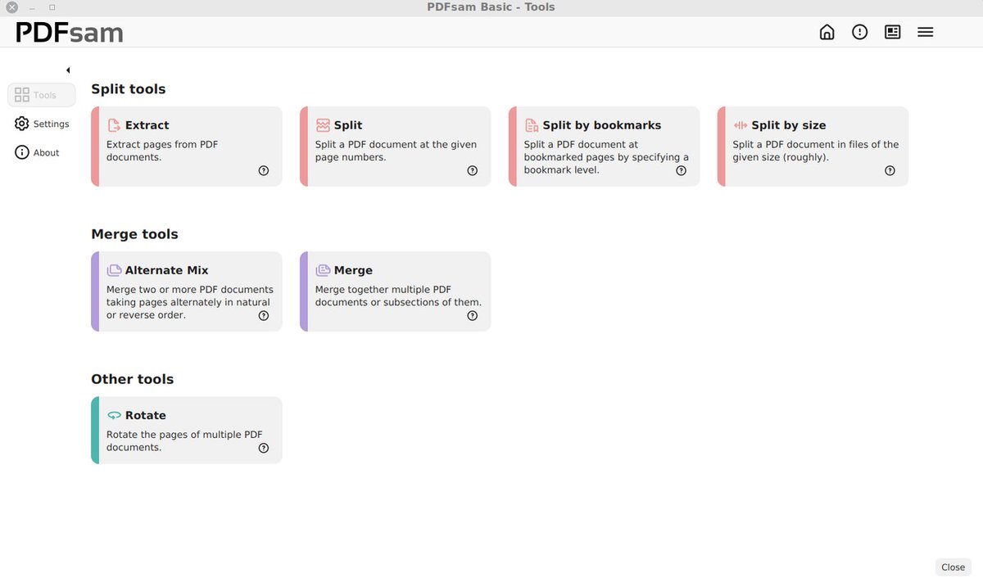Close the window with title bar X

pyautogui.click(x=11, y=7)
